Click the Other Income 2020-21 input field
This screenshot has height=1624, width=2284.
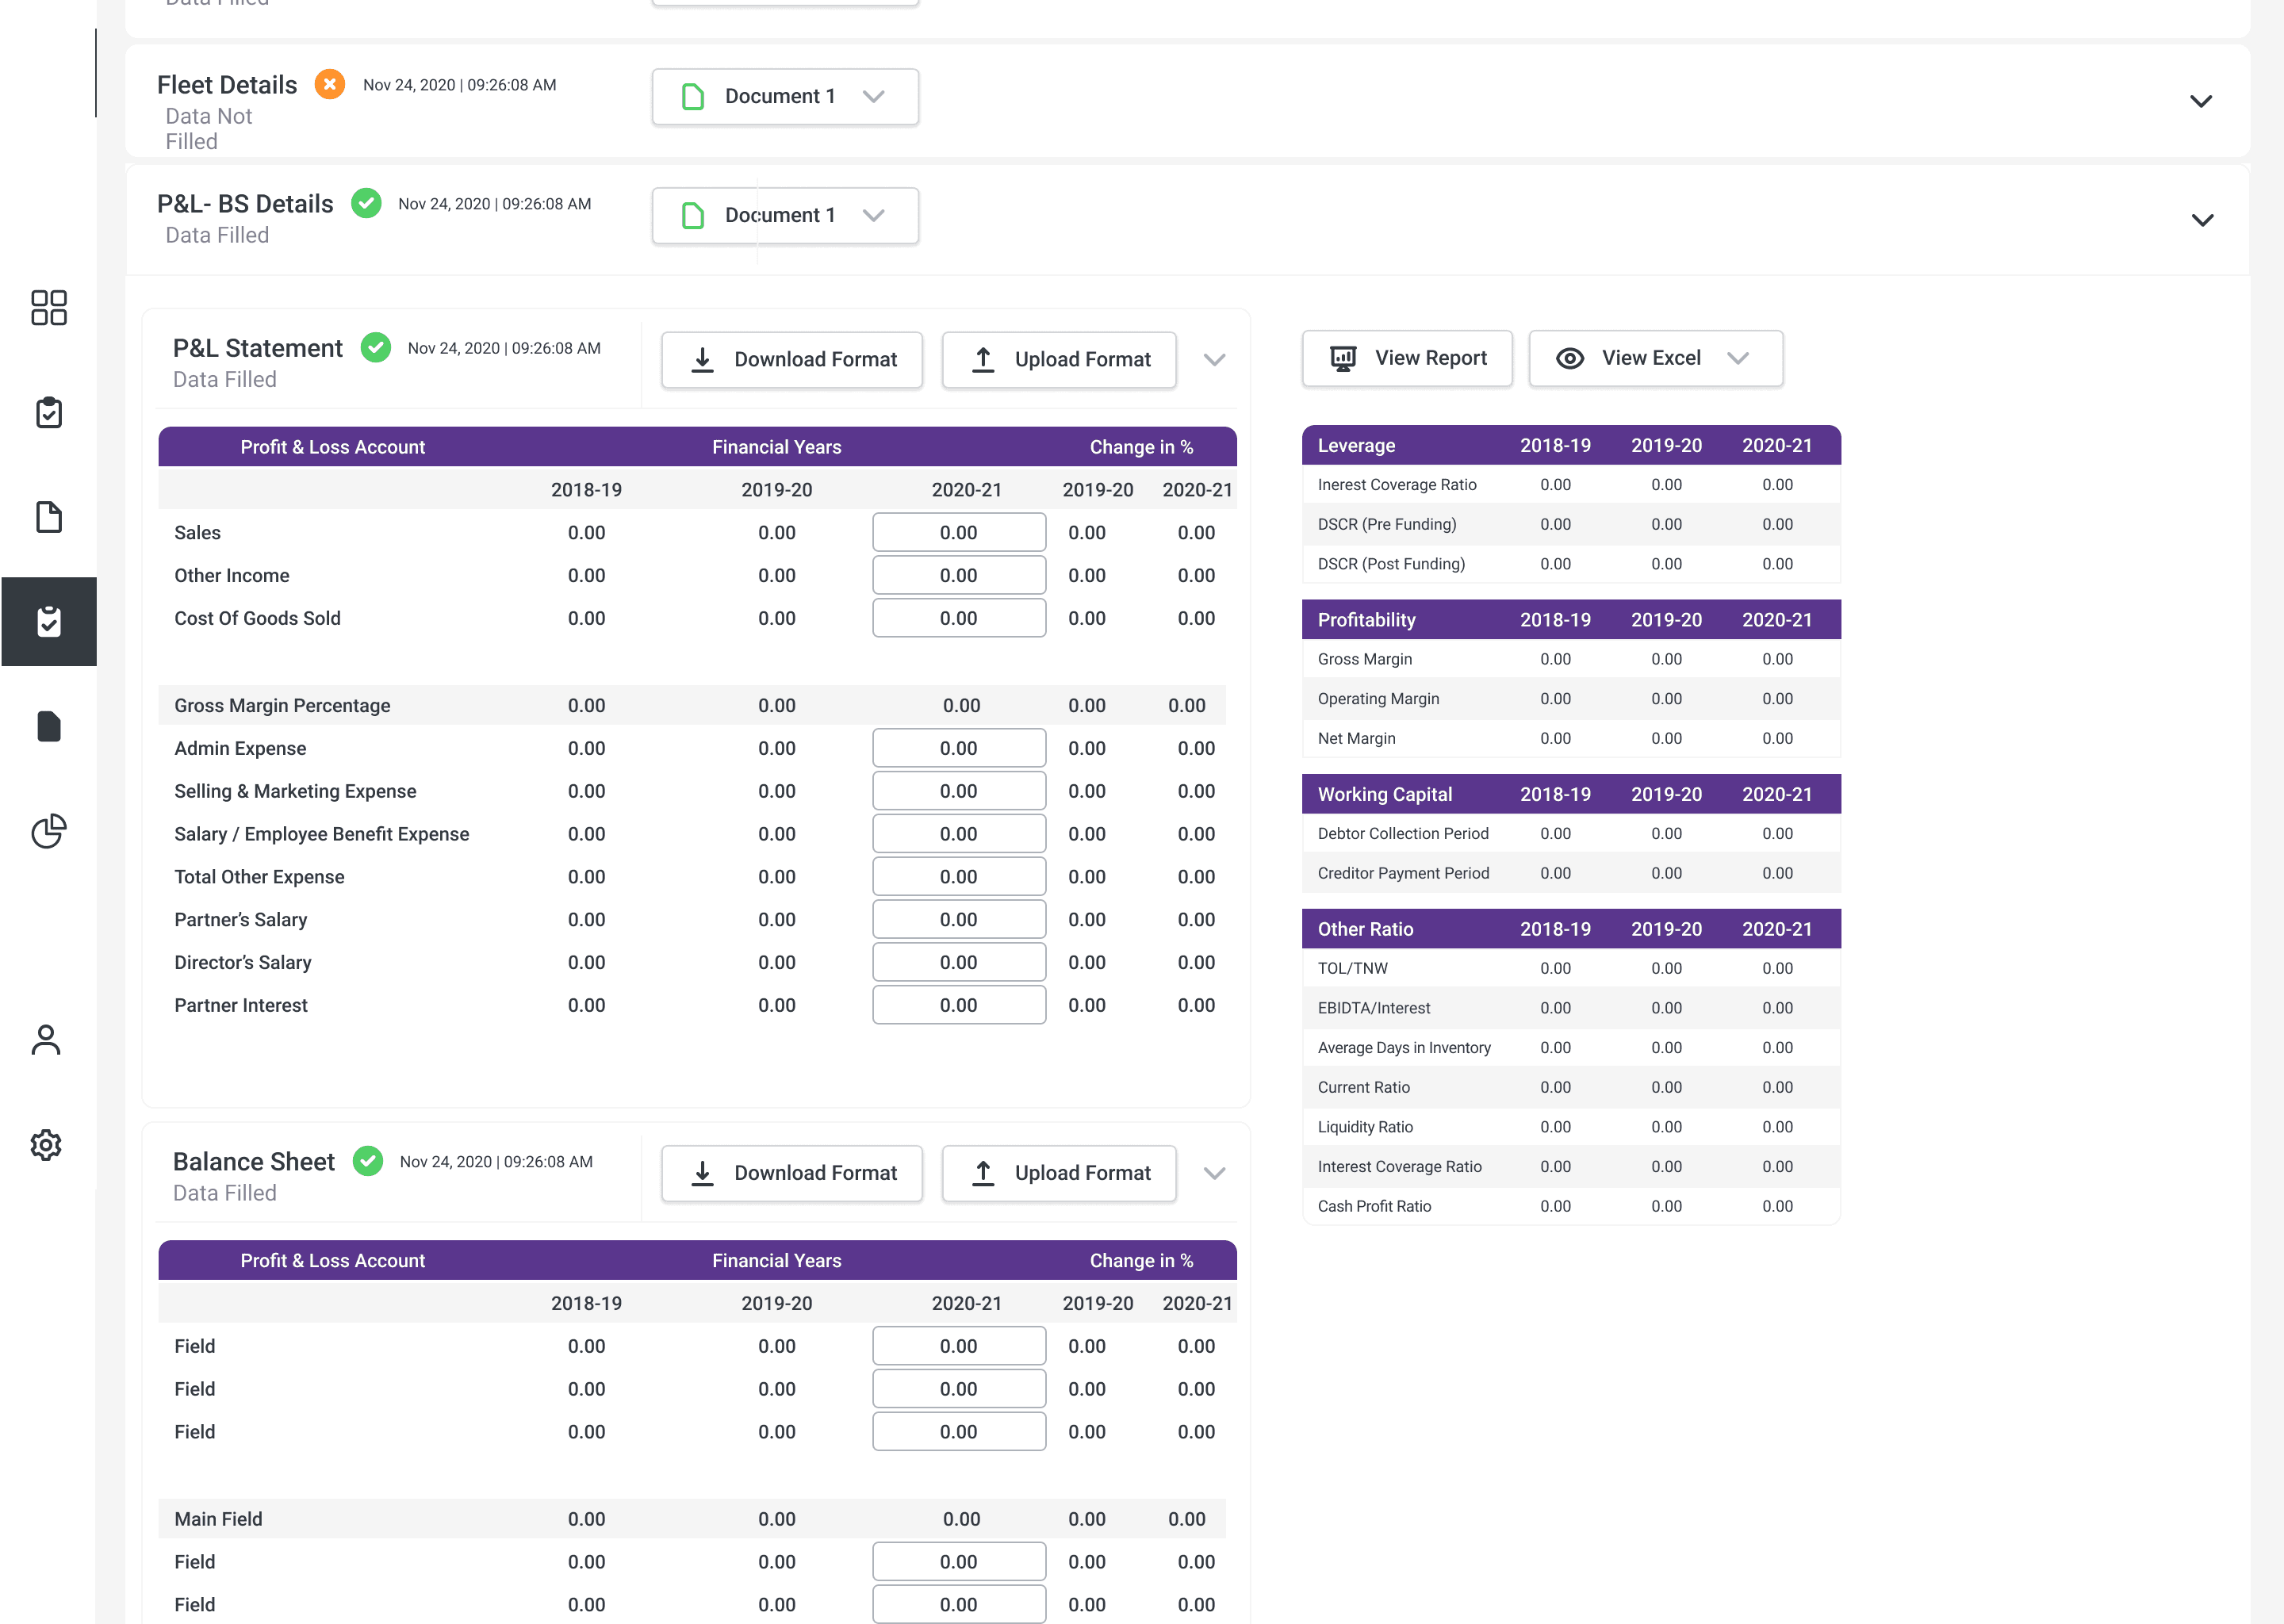coord(959,575)
